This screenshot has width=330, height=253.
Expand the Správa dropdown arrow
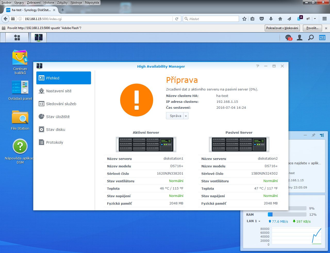186,116
